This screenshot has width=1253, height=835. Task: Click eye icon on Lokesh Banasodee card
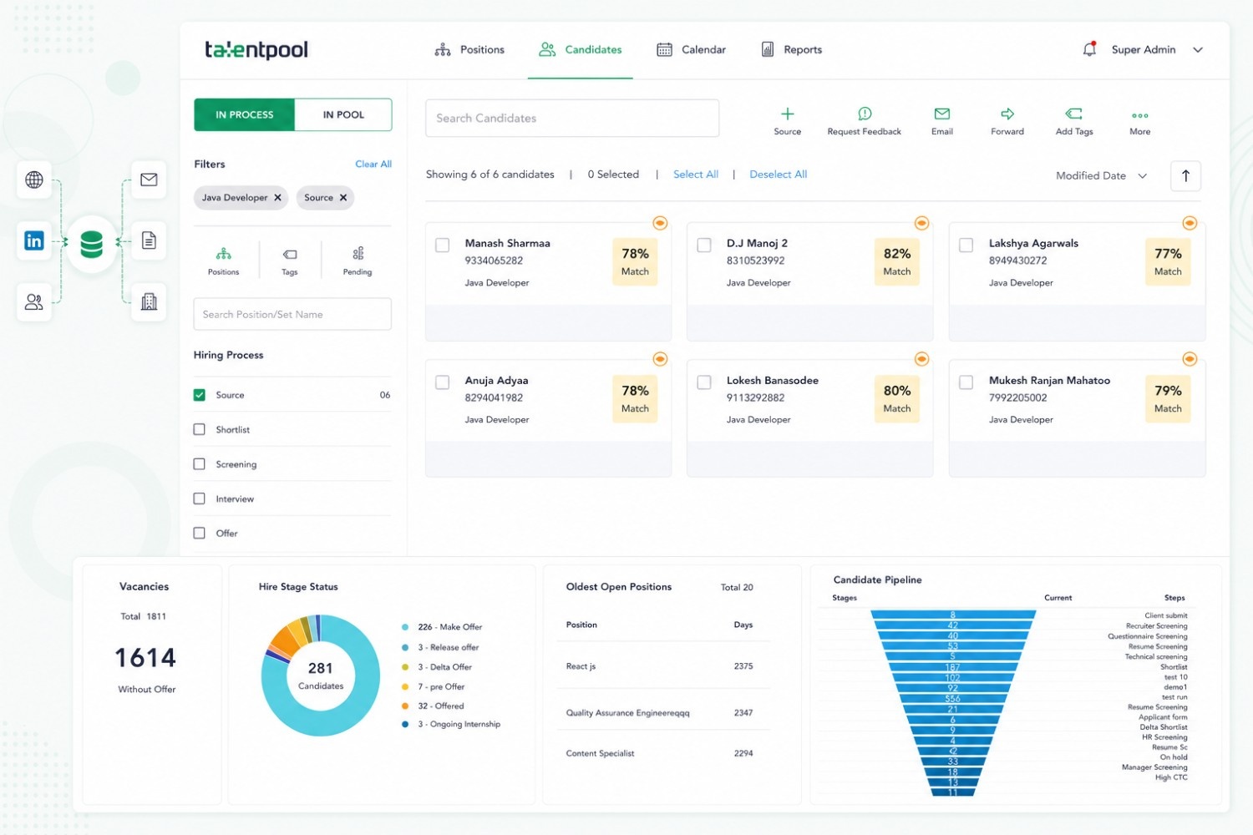pyautogui.click(x=921, y=359)
